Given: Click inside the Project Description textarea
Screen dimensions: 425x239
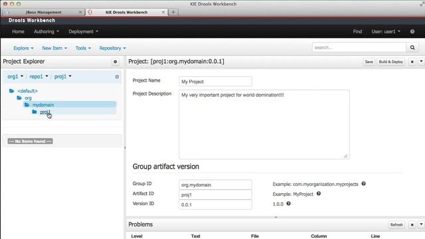Looking at the screenshot, I should point(264,124).
